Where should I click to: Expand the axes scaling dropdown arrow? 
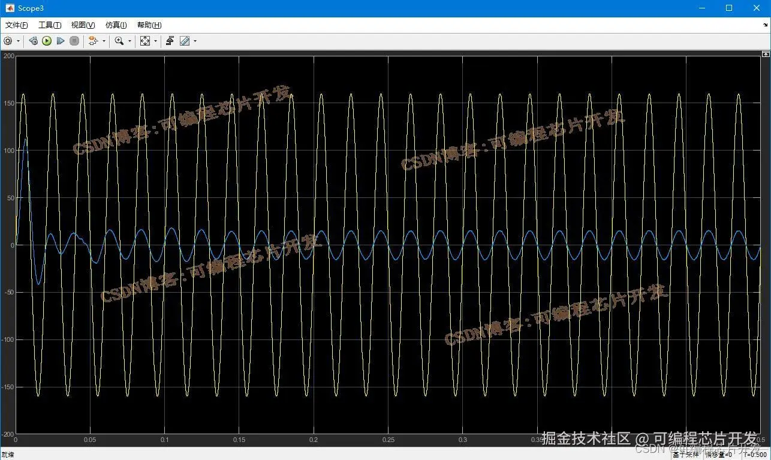[155, 41]
